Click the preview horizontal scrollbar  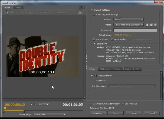click(42, 100)
